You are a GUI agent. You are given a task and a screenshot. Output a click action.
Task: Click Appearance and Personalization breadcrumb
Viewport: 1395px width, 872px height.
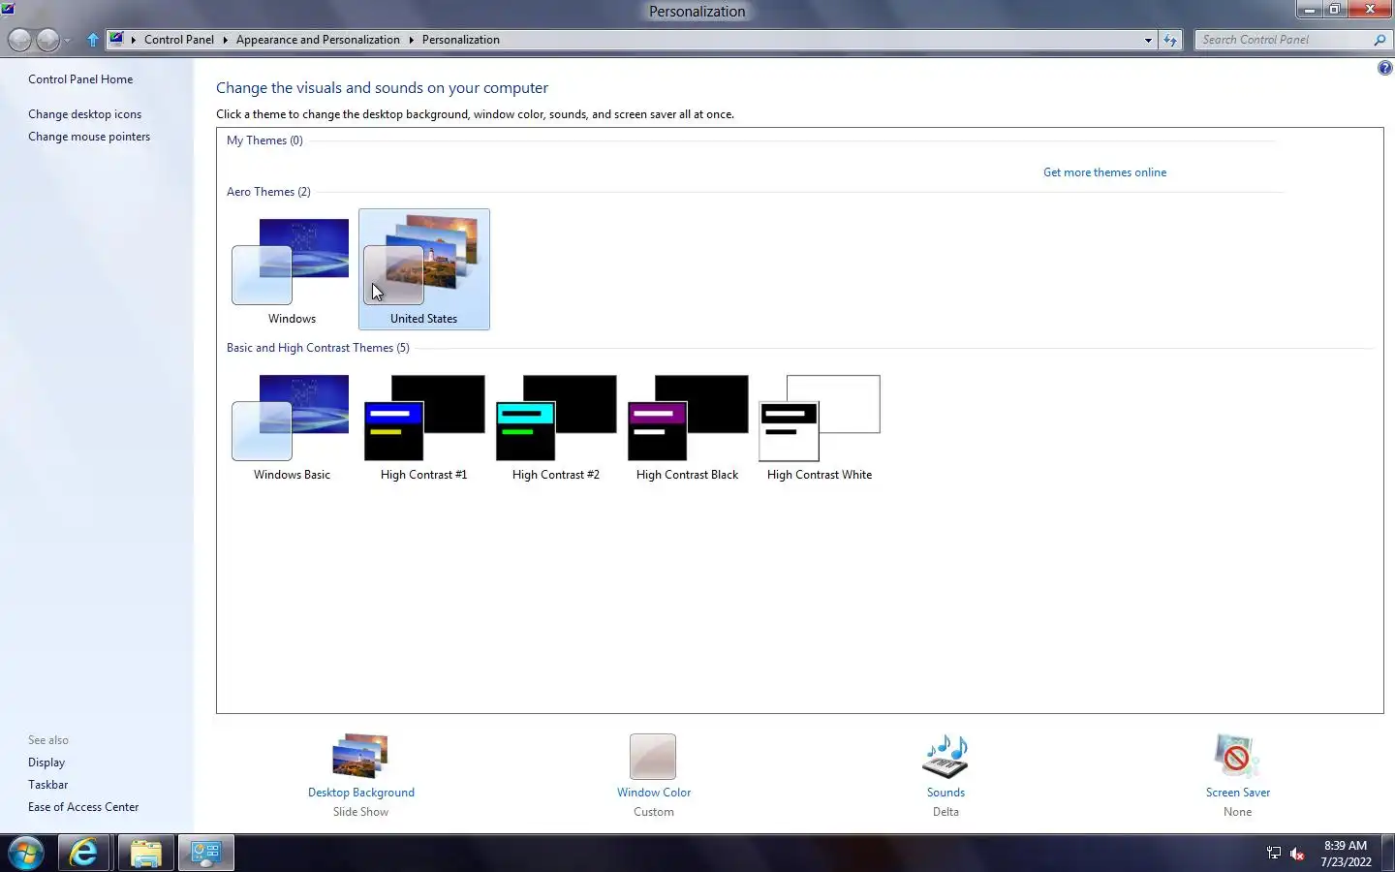click(x=318, y=40)
